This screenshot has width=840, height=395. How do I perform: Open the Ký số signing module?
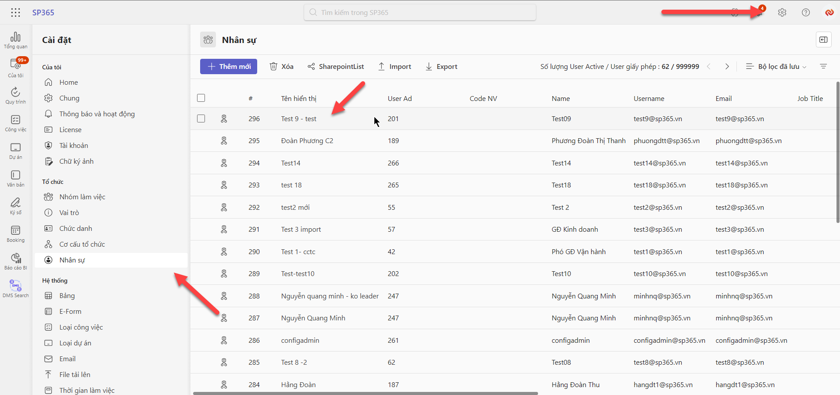[x=15, y=206]
